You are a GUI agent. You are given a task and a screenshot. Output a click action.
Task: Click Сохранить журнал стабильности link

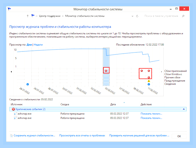tap(34, 135)
